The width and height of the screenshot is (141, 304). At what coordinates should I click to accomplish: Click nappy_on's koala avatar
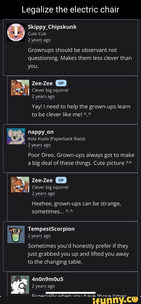pyautogui.click(x=16, y=136)
